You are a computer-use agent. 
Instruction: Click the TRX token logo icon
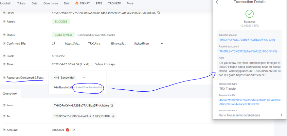coord(67,130)
